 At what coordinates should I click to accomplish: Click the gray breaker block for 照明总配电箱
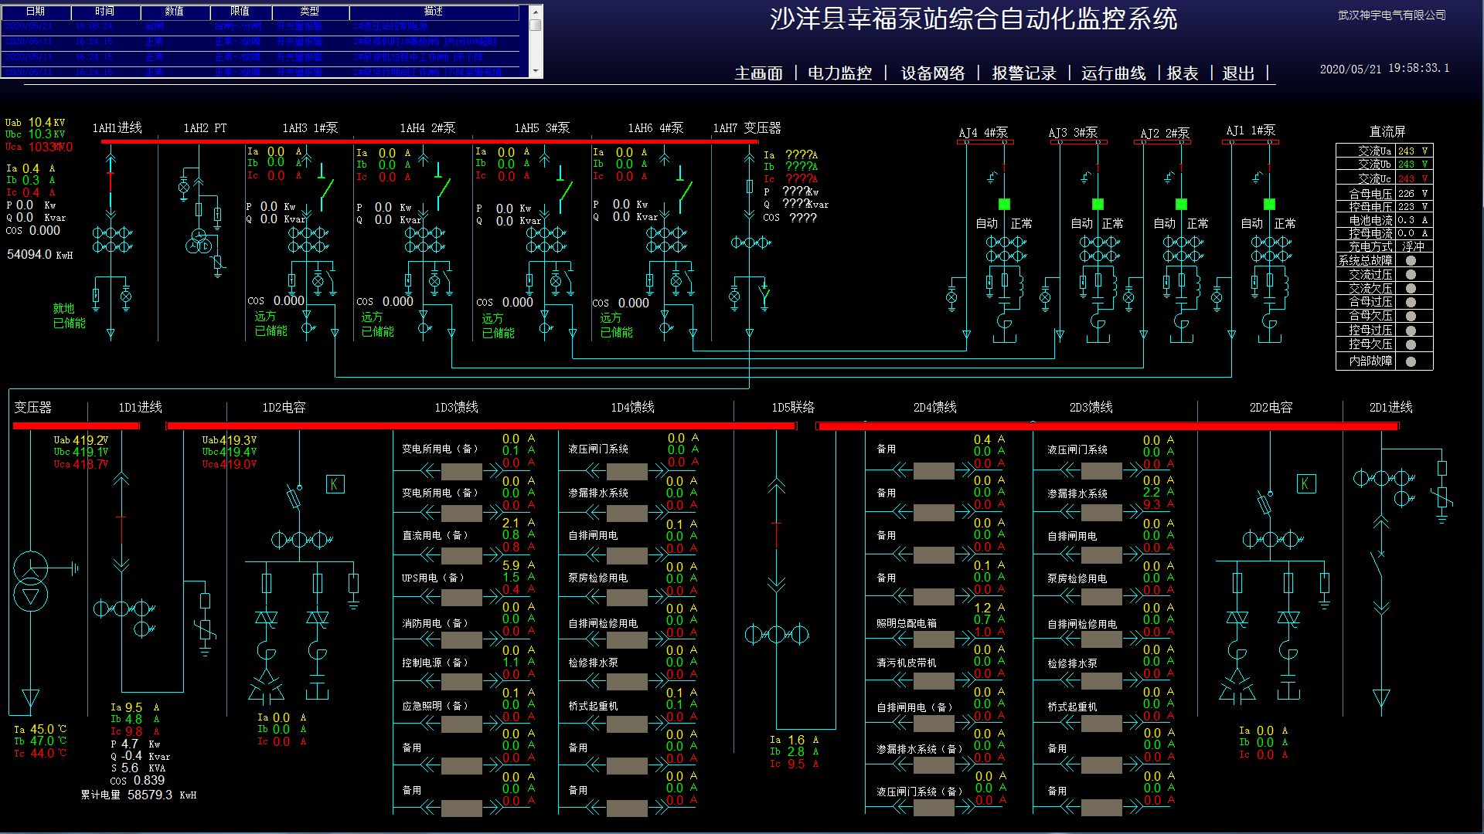[934, 639]
